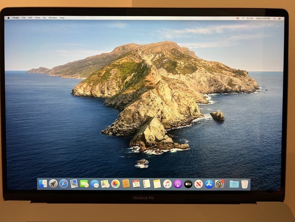Open the Apple menu
This screenshot has height=222, width=295.
8,18
